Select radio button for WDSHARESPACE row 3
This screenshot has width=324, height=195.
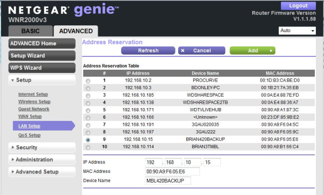point(88,96)
